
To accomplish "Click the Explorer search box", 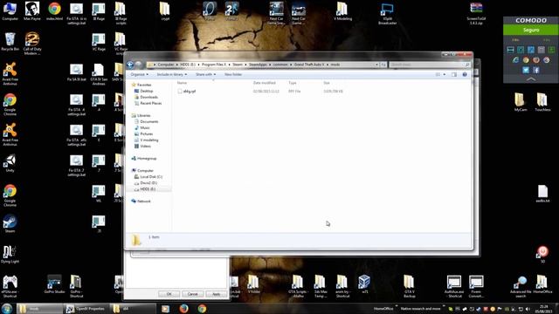I will click(x=429, y=65).
